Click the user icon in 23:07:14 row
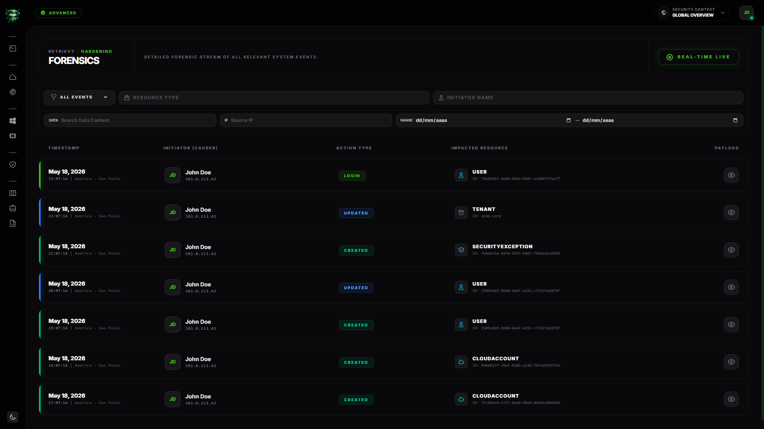 tap(461, 175)
